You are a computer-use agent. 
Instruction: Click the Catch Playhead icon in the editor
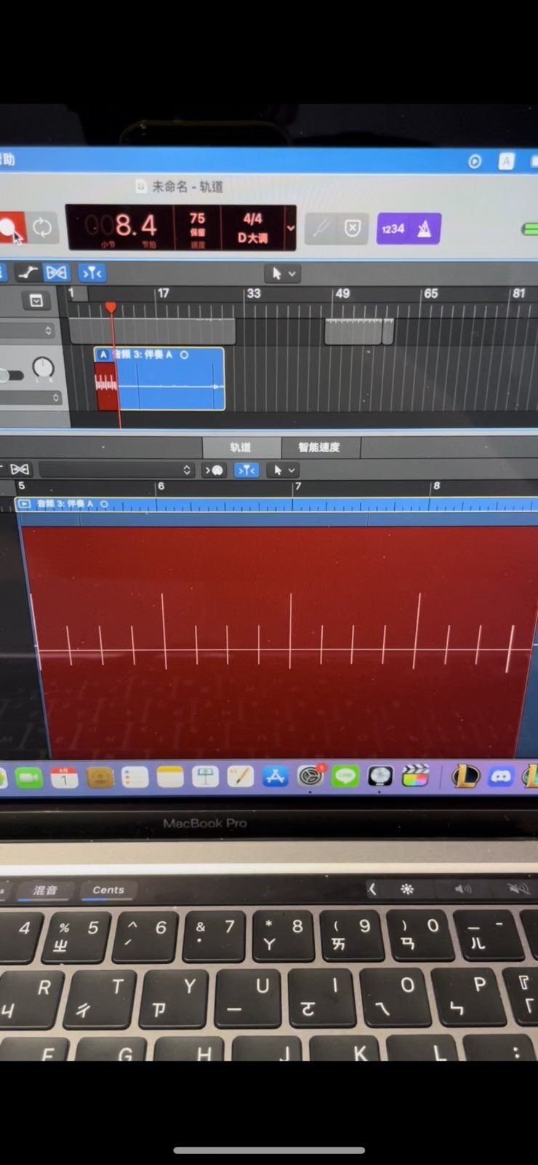click(246, 470)
